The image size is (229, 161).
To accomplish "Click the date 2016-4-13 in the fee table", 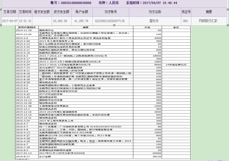I will tap(23, 133).
